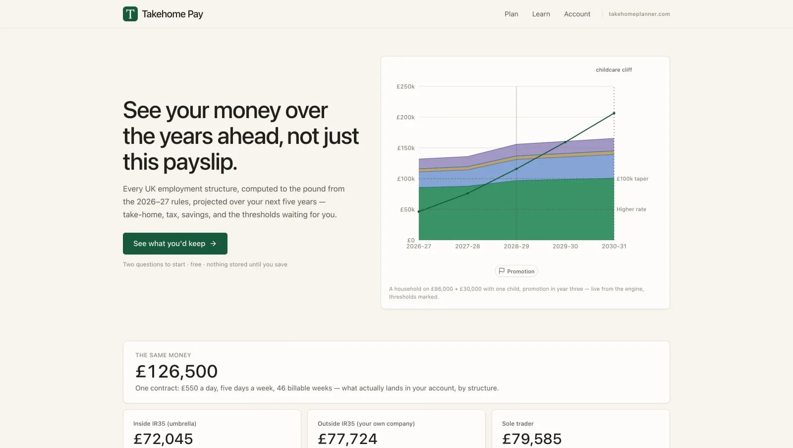This screenshot has height=448, width=793.
Task: Open the Outside IR35 (your own company) card
Action: tap(396, 429)
